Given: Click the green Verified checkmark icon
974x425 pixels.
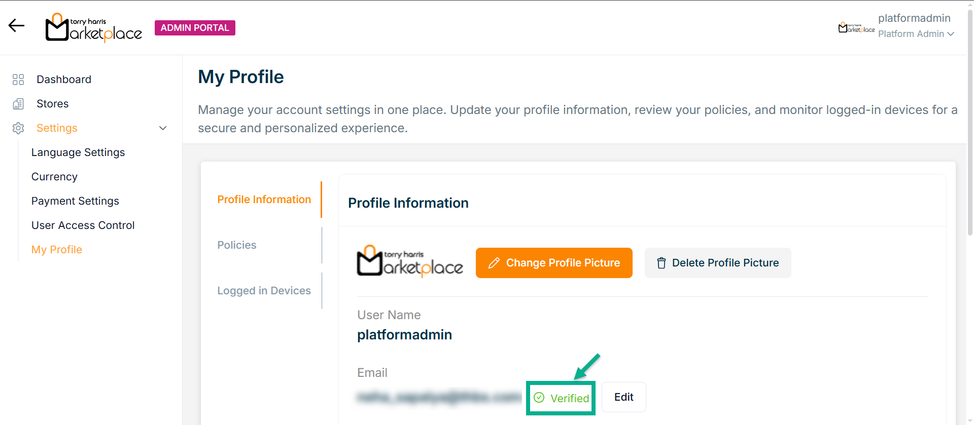Looking at the screenshot, I should tap(539, 398).
